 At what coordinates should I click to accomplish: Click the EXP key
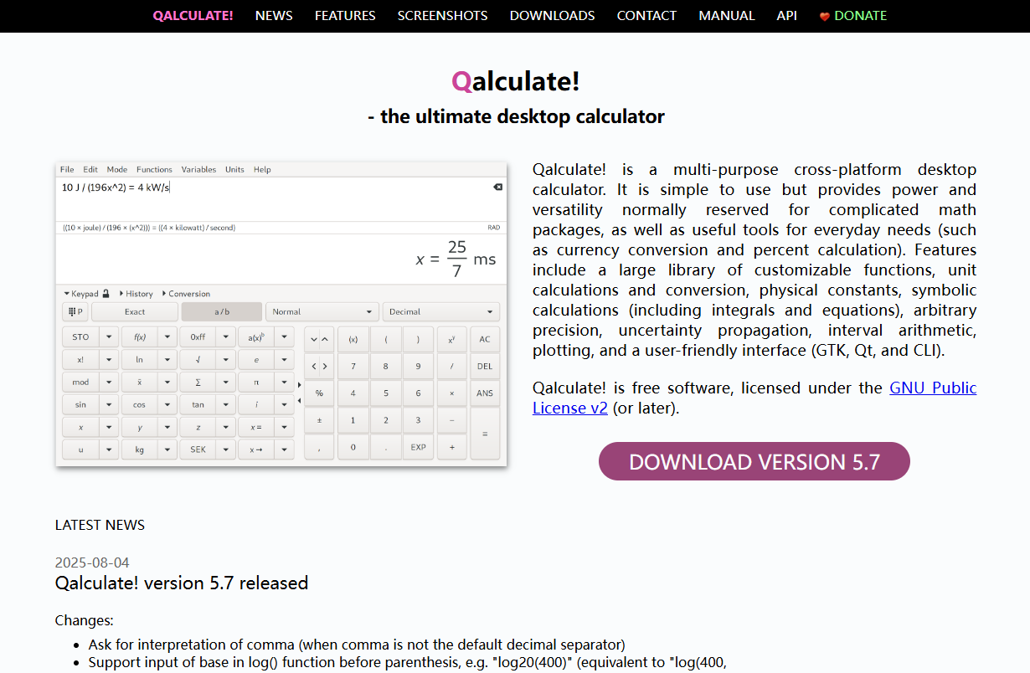click(419, 447)
